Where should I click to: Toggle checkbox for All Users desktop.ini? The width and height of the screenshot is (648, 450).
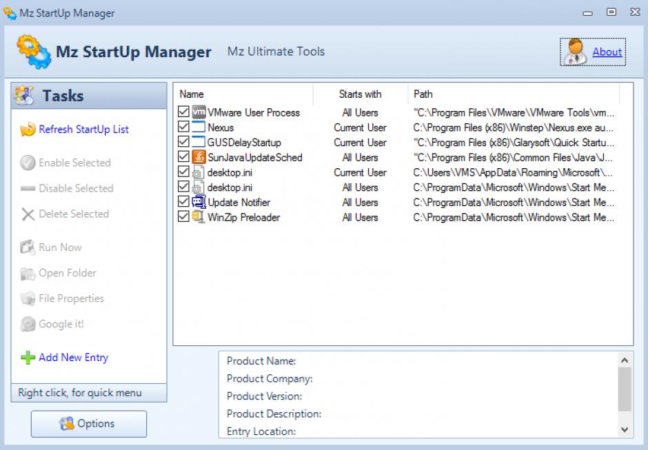coord(183,187)
